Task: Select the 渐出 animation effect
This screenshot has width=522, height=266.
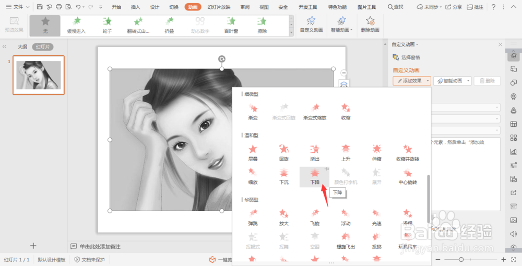Action: pyautogui.click(x=315, y=153)
